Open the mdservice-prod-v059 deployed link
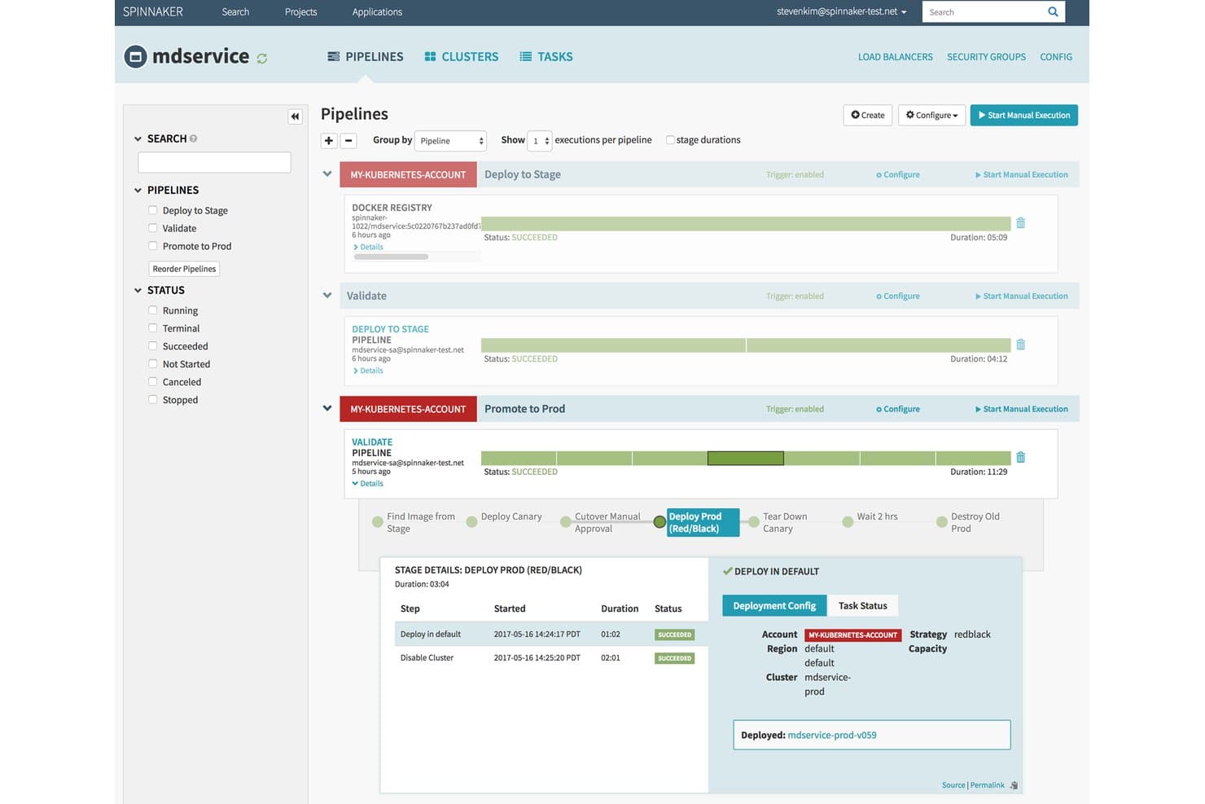This screenshot has width=1205, height=804. pos(832,735)
